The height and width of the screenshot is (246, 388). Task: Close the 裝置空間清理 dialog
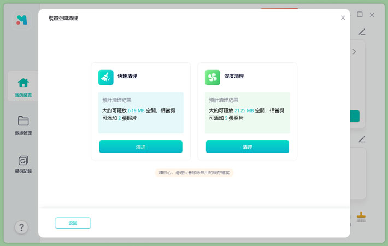[343, 17]
